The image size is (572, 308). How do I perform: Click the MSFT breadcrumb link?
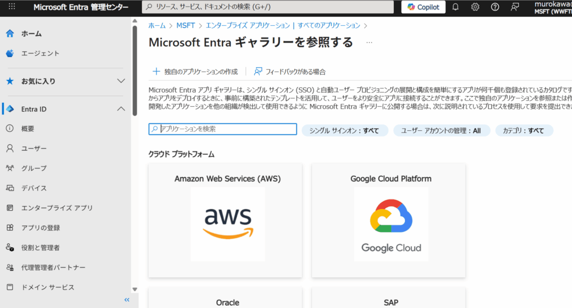[185, 25]
